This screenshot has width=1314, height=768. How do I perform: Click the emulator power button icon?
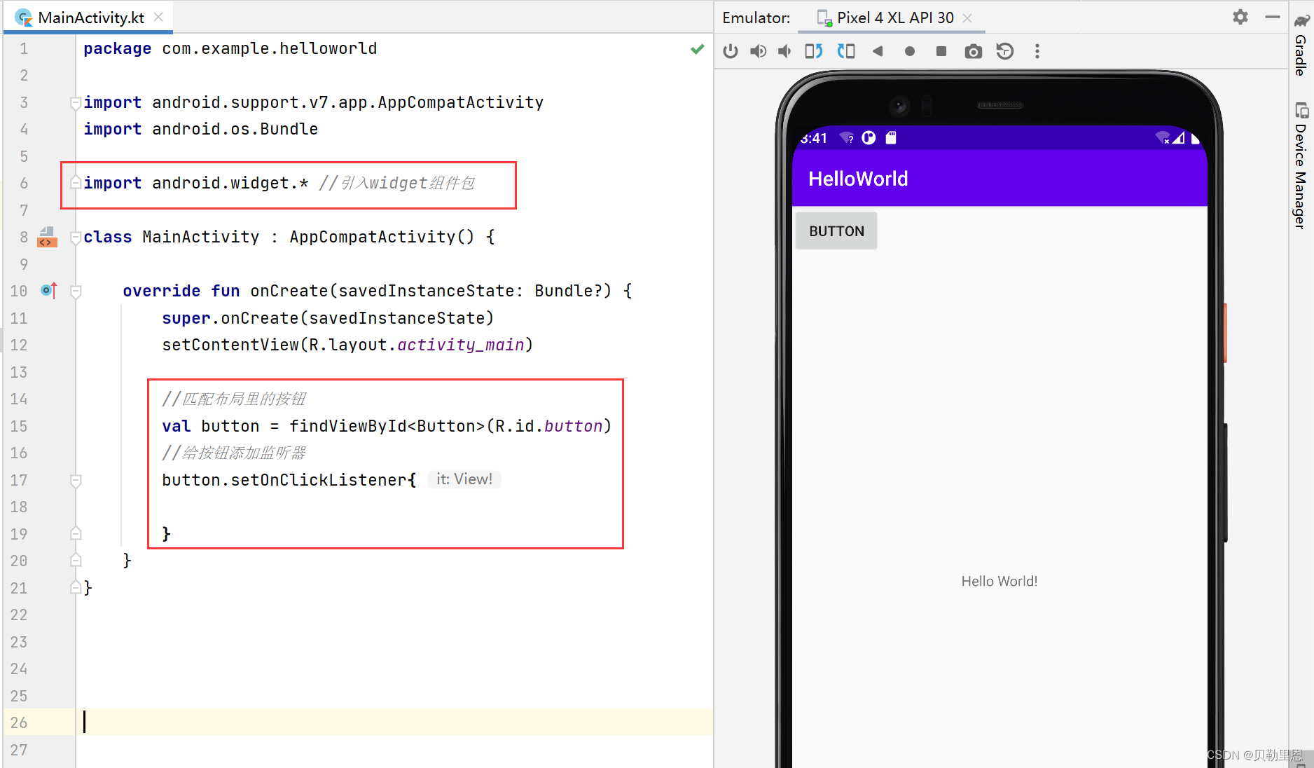coord(730,51)
